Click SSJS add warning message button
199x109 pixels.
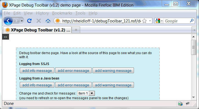point(113,70)
